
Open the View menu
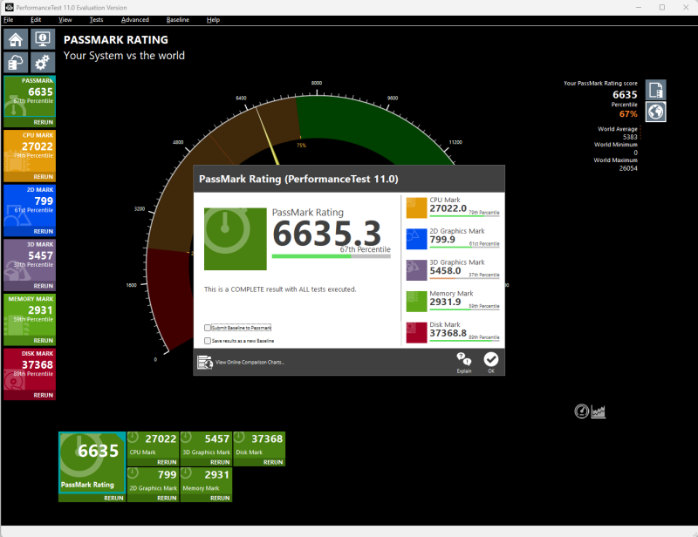tap(65, 19)
